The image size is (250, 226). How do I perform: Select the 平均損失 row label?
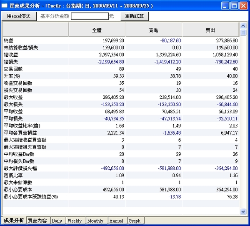click(x=13, y=118)
